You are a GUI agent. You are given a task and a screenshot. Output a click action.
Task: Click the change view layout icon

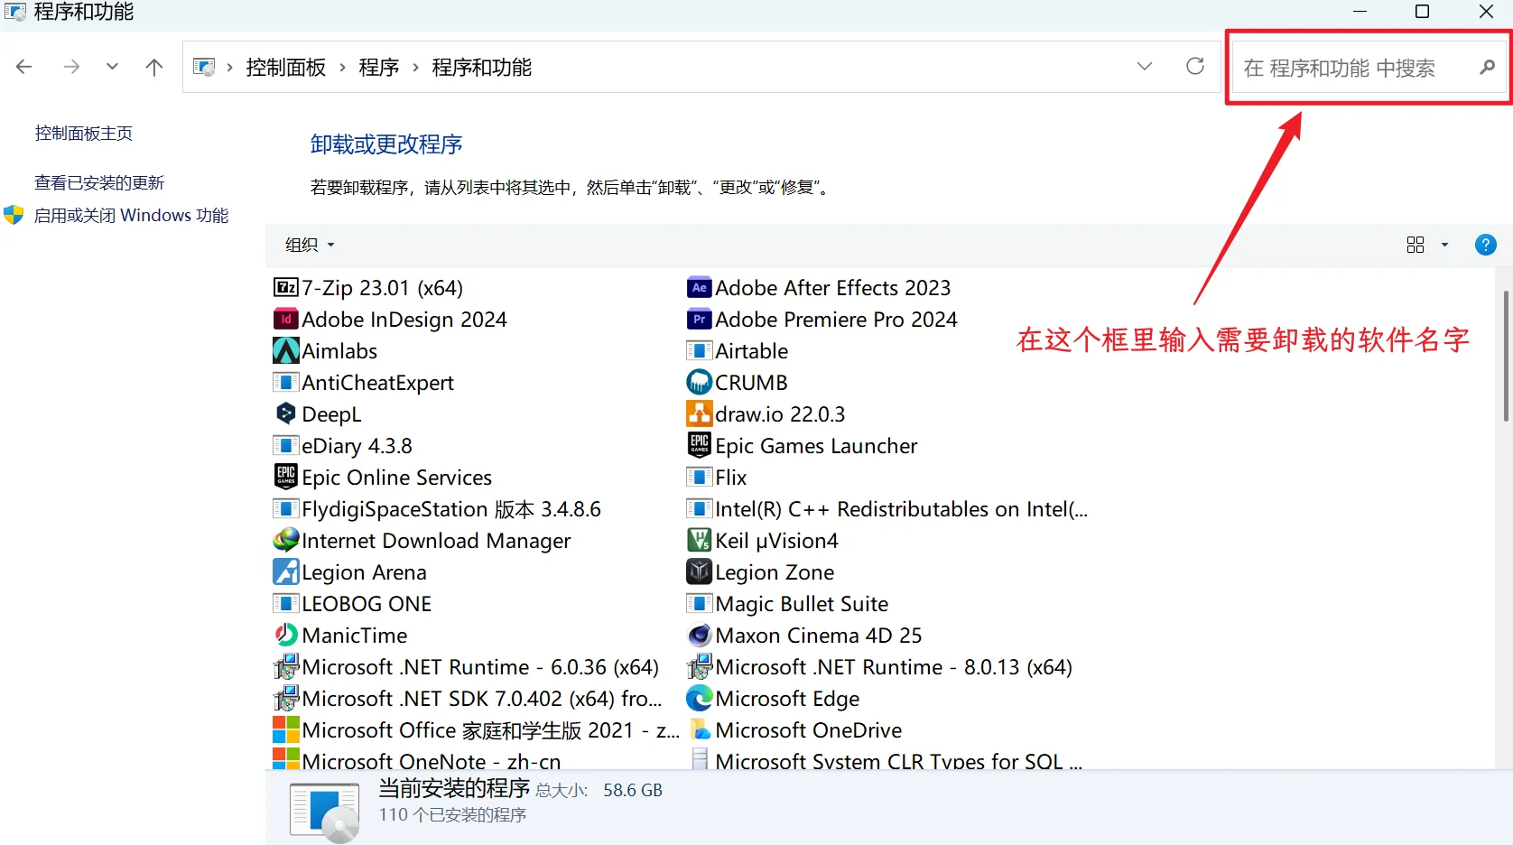pos(1416,245)
